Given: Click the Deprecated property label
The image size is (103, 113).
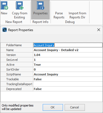Looking at the screenshot, I should click(14, 89).
